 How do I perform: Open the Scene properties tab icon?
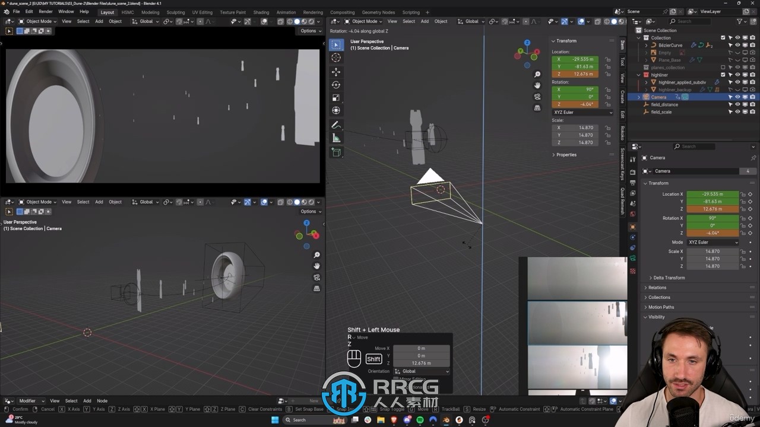633,203
